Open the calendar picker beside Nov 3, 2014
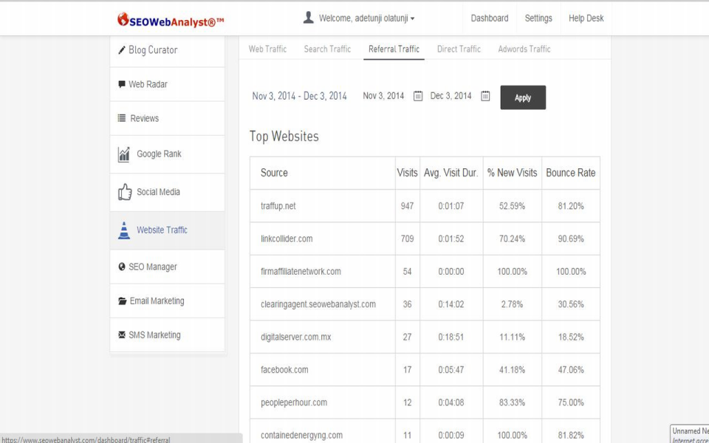This screenshot has height=443, width=709. coord(417,95)
